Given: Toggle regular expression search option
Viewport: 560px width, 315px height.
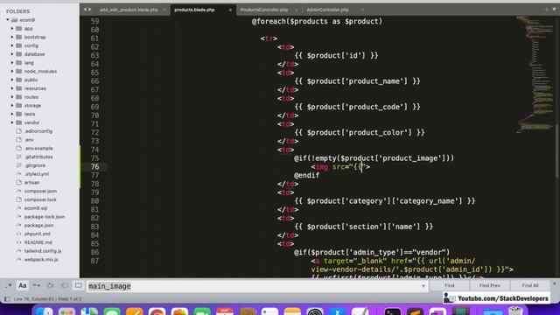Looking at the screenshot, I should click(9, 285).
